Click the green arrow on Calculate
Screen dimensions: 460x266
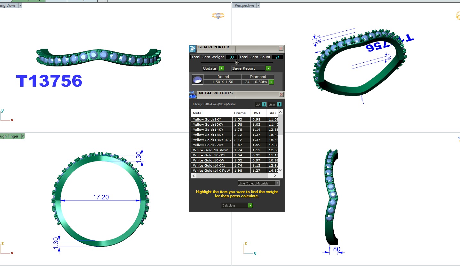point(250,206)
